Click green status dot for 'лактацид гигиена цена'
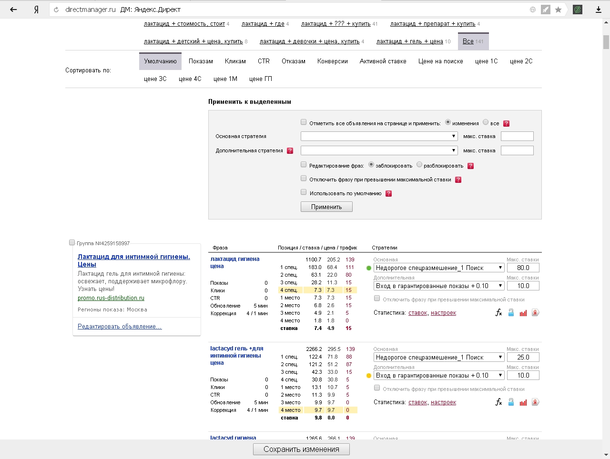 368,268
